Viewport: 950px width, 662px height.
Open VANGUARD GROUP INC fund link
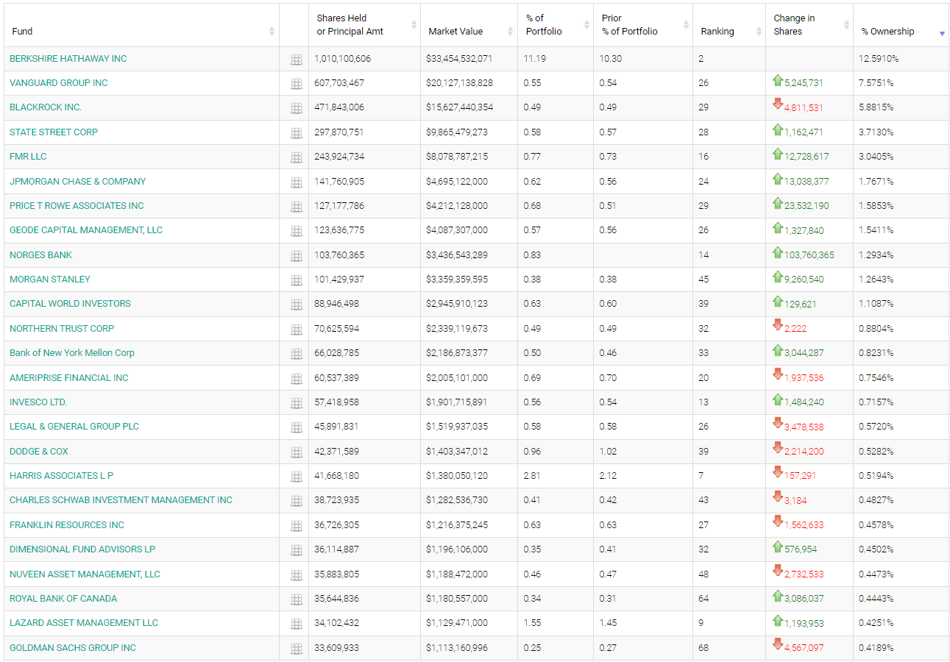coord(59,82)
